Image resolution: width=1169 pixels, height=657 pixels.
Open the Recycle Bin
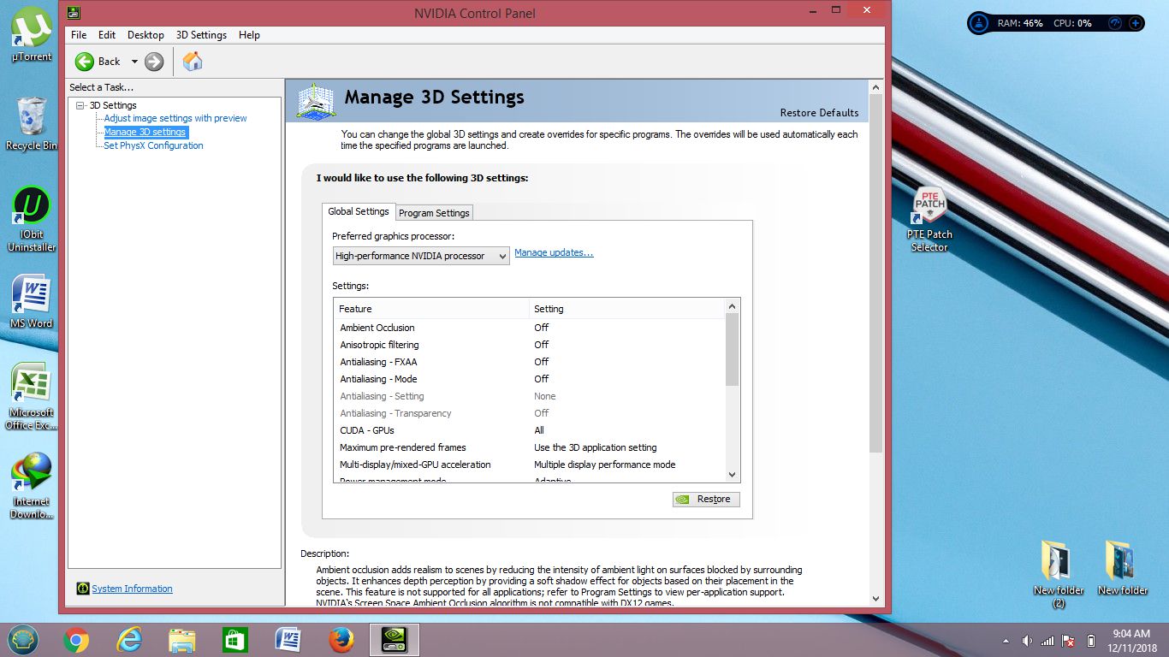point(31,120)
